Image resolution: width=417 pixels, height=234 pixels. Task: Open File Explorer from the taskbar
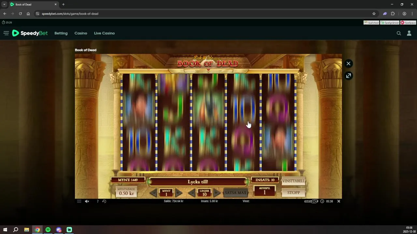tap(27, 229)
